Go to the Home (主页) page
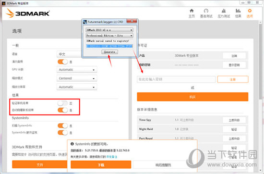 (192, 13)
